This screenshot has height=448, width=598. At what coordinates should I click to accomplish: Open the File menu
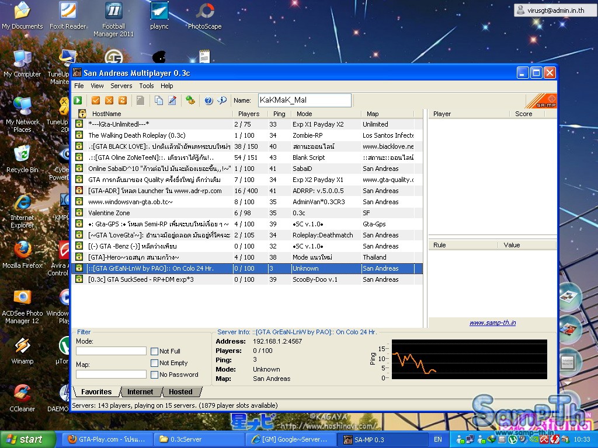(79, 86)
